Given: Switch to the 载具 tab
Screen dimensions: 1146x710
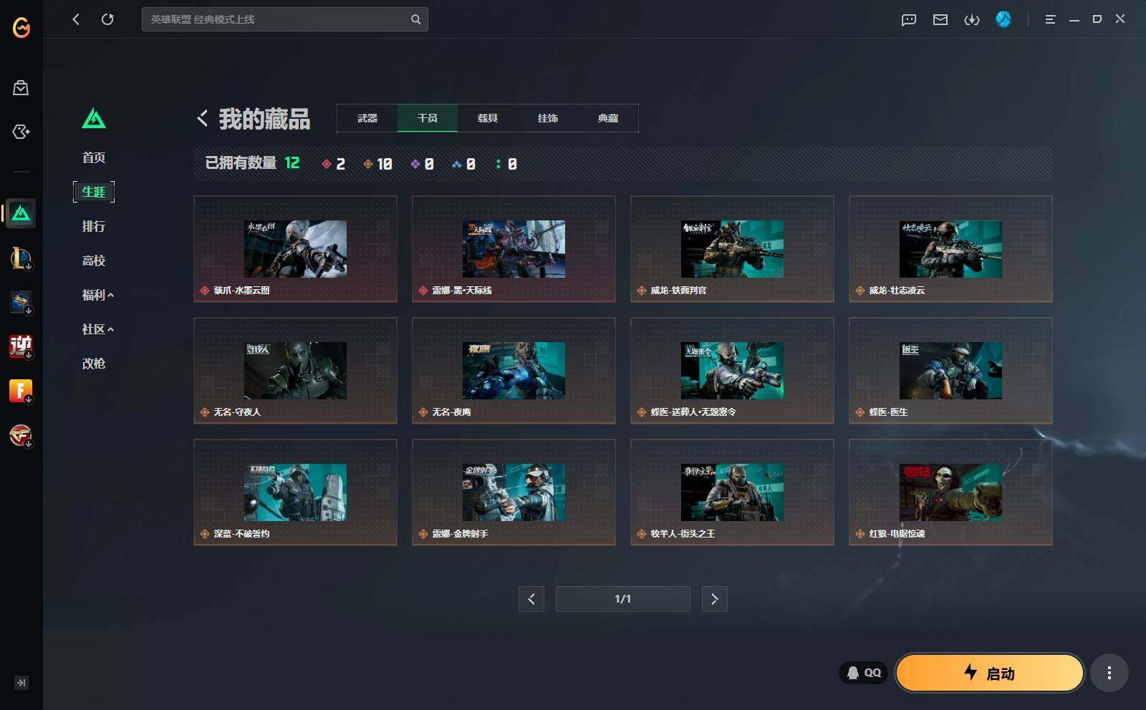Looking at the screenshot, I should pyautogui.click(x=488, y=118).
